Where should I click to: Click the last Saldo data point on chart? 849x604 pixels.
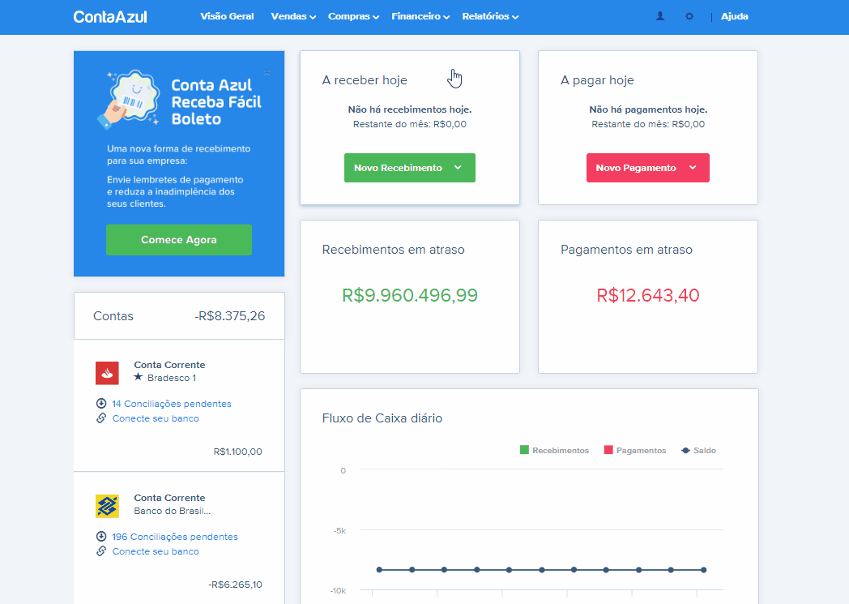[703, 570]
